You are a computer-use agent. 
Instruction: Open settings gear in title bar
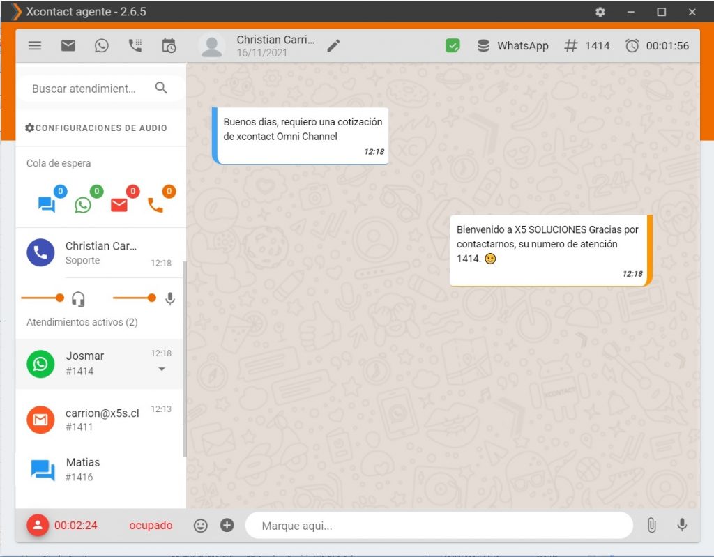pos(600,12)
